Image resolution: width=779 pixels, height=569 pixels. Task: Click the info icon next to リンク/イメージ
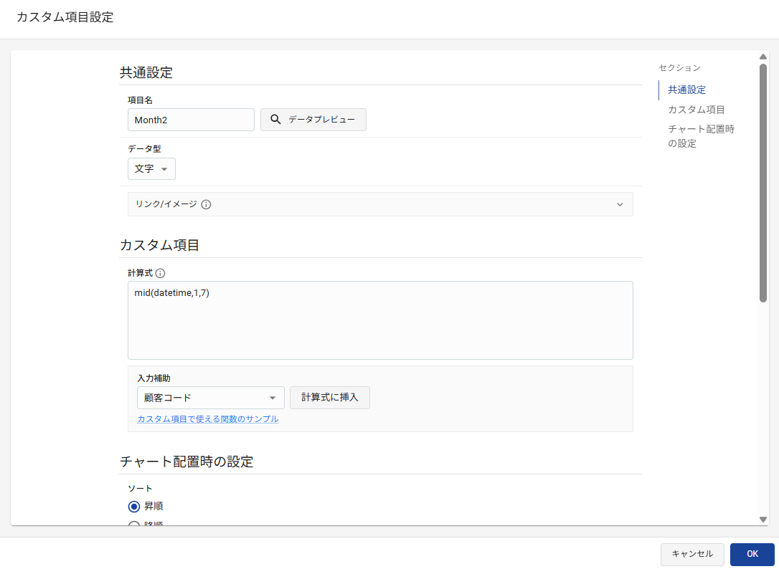pyautogui.click(x=206, y=204)
